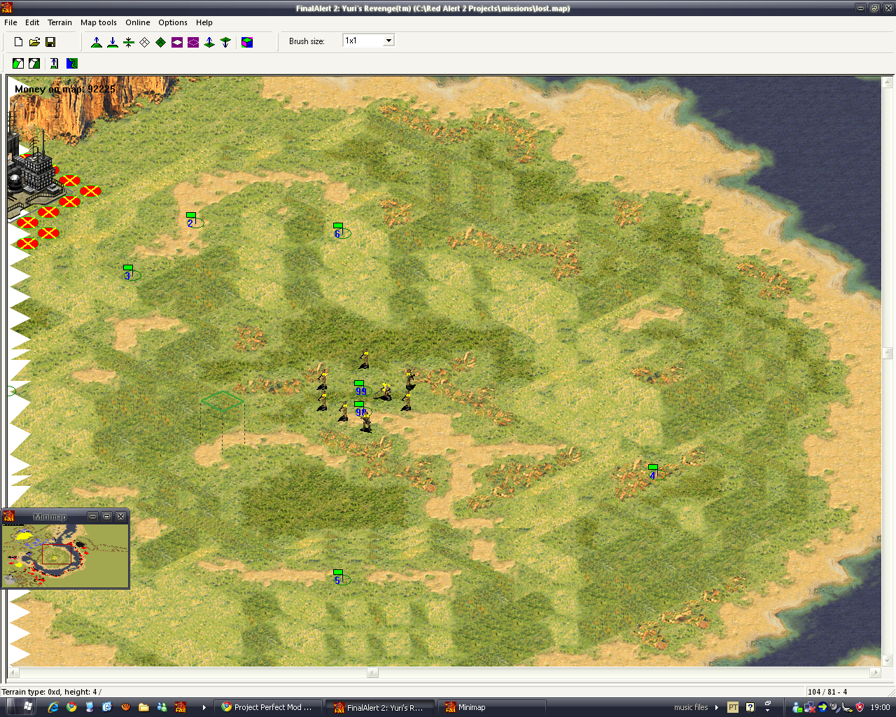Select the Lower ground tool
Viewport: 896px width, 717px height.
pyautogui.click(x=113, y=42)
